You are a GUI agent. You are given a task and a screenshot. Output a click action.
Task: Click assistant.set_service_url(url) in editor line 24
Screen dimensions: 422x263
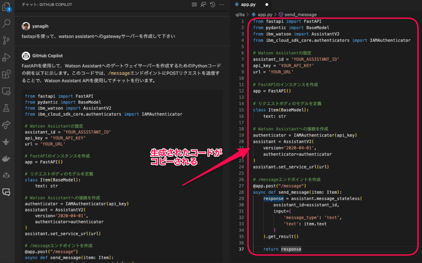[x=291, y=167]
